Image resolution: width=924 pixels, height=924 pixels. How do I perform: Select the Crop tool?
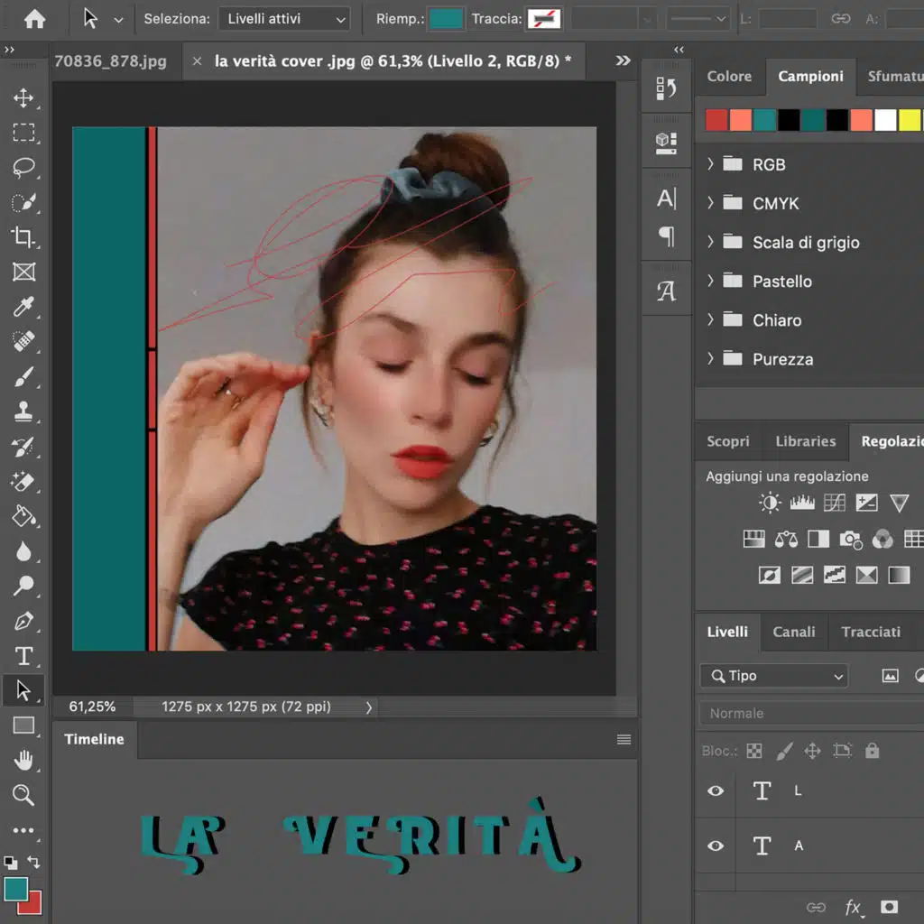tap(23, 237)
